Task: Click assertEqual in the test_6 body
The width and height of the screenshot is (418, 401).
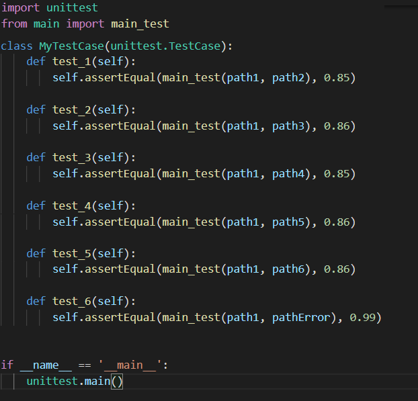Action: [x=120, y=317]
